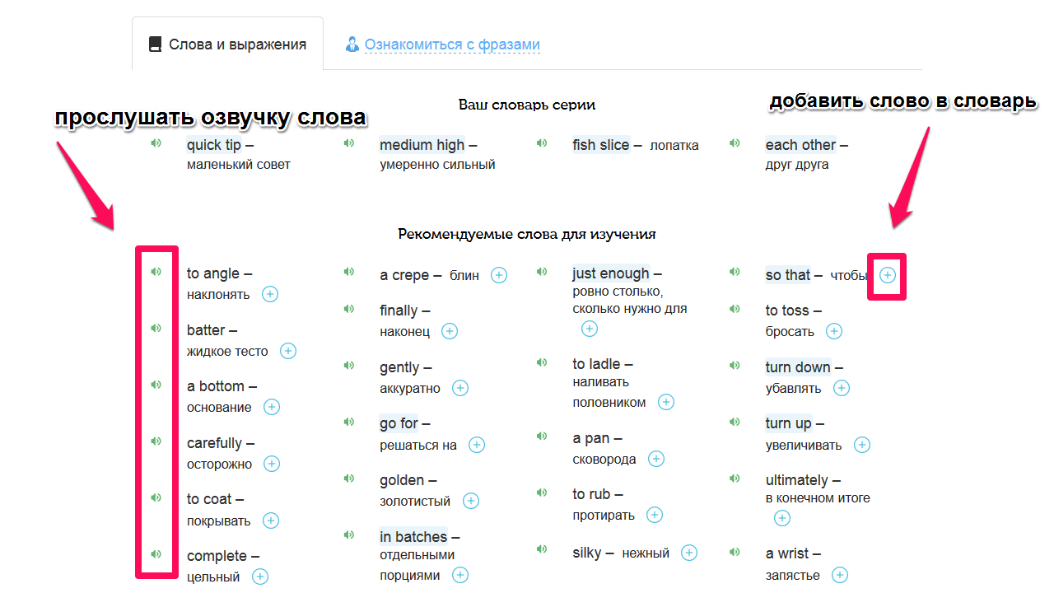The image size is (1054, 593).
Task: Play pronunciation of 'each other'
Action: point(735,143)
